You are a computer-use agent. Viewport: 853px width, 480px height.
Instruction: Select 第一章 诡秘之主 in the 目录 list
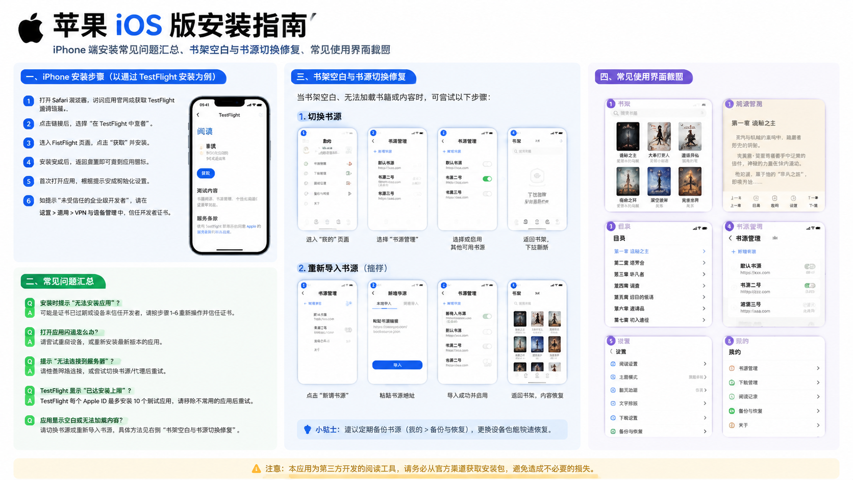point(631,251)
